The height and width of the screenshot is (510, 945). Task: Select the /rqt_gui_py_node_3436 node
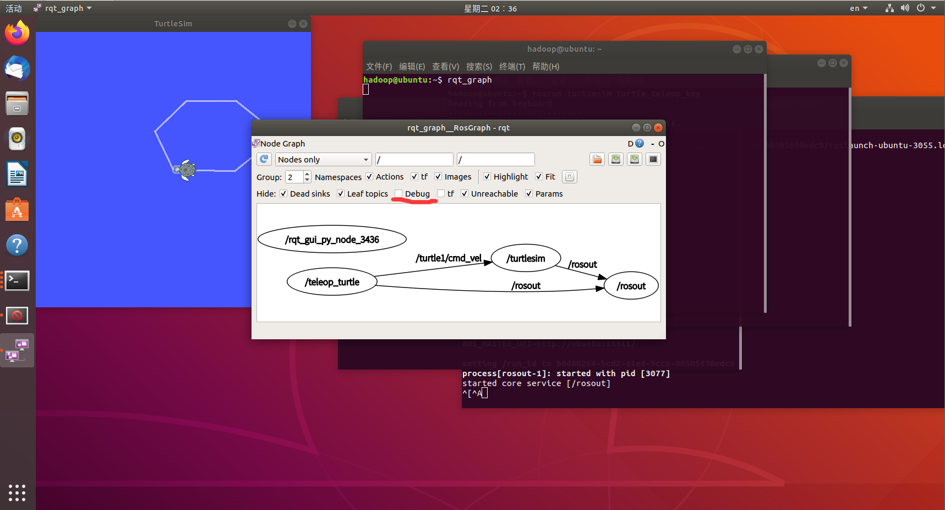point(332,239)
